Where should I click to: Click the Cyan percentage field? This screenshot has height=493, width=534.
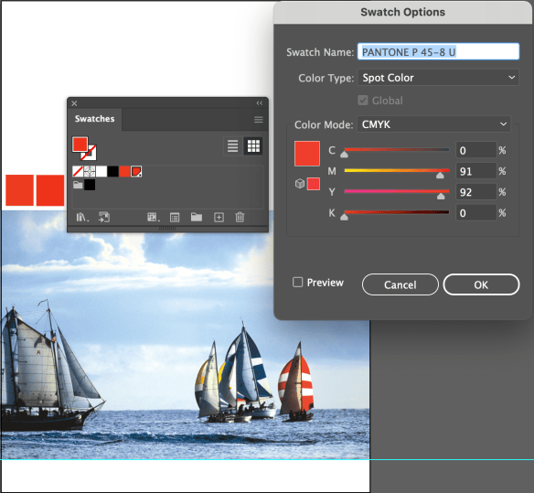(x=476, y=150)
